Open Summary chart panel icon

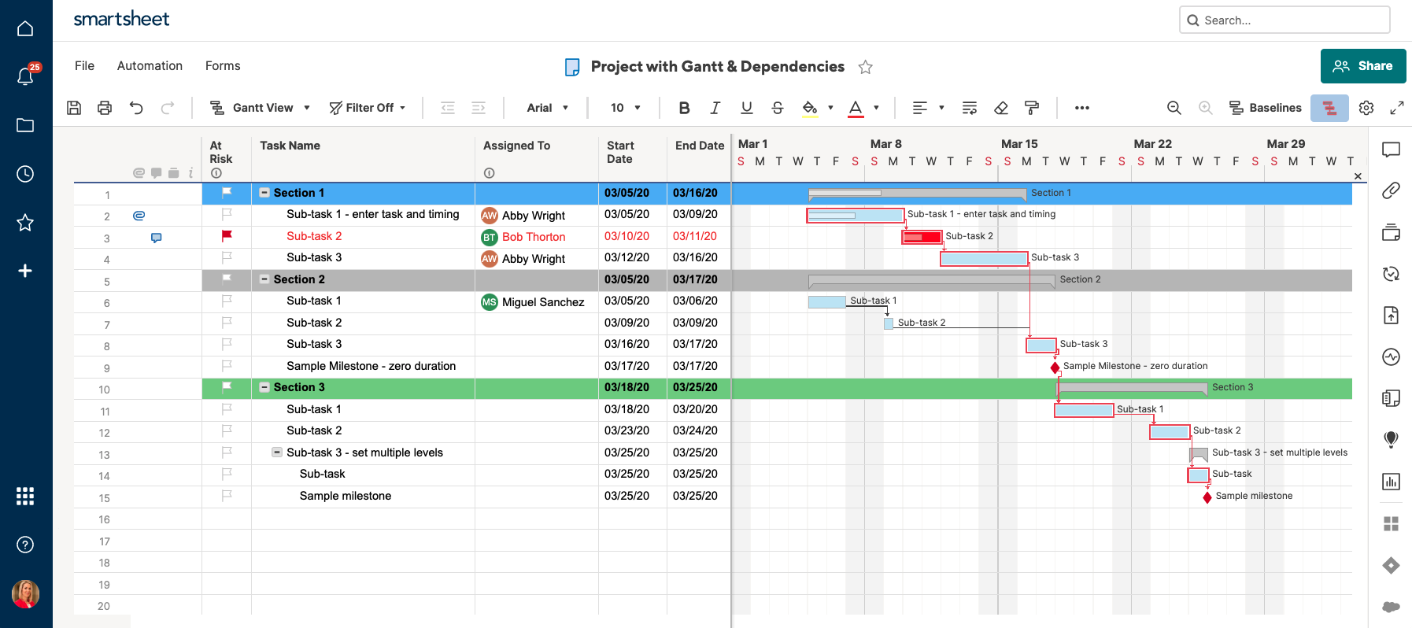(x=1391, y=482)
